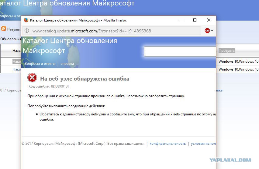Show site information via the info icon

coord(27,31)
